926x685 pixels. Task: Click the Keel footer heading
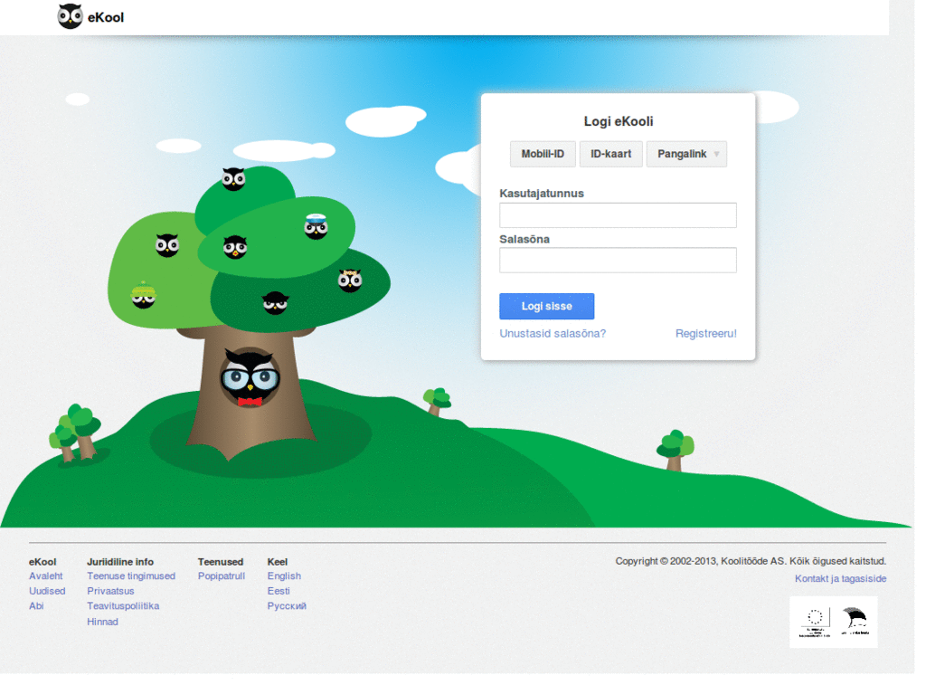coord(278,561)
